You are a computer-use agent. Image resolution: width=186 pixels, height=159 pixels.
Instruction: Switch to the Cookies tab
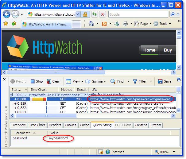(70, 125)
